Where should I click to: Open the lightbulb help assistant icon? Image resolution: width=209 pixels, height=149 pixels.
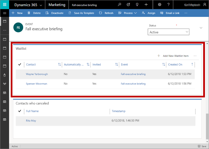coord(137,5)
